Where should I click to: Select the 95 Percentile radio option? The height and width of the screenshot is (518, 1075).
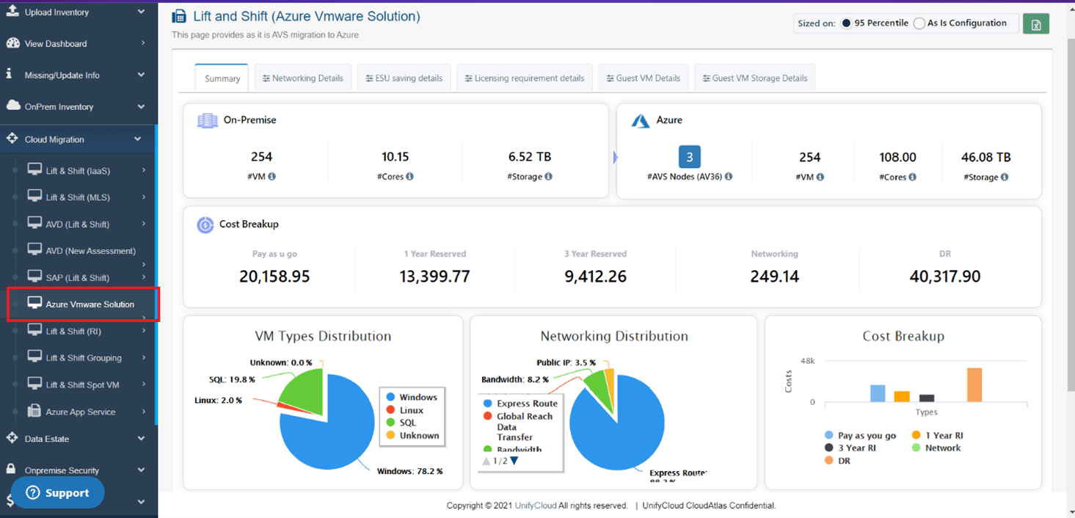point(846,23)
